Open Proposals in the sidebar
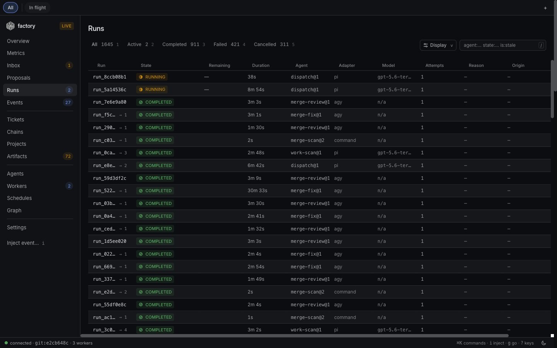The width and height of the screenshot is (557, 348). (40, 78)
